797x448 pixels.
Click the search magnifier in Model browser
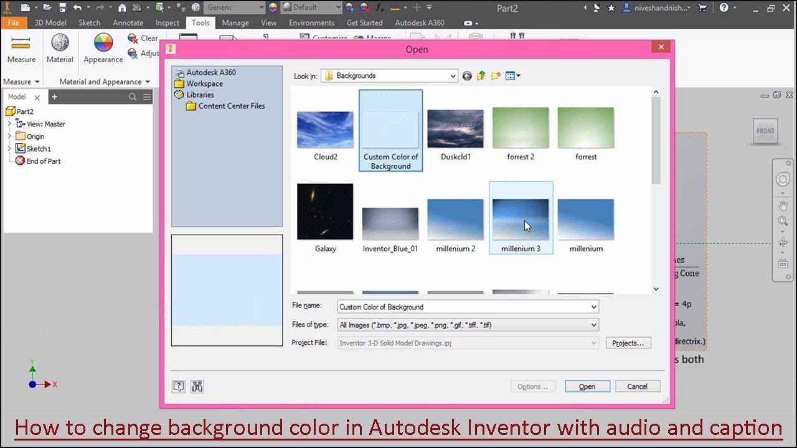(x=133, y=96)
